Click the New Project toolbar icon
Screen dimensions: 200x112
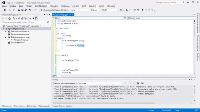14,10
